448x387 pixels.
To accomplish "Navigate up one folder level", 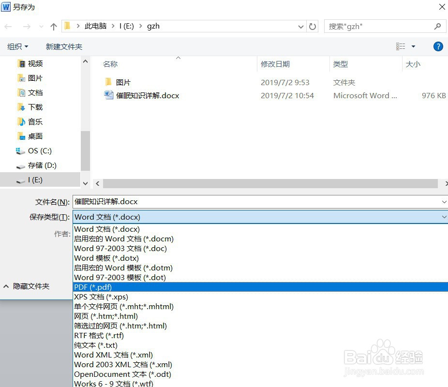I will pos(53,26).
